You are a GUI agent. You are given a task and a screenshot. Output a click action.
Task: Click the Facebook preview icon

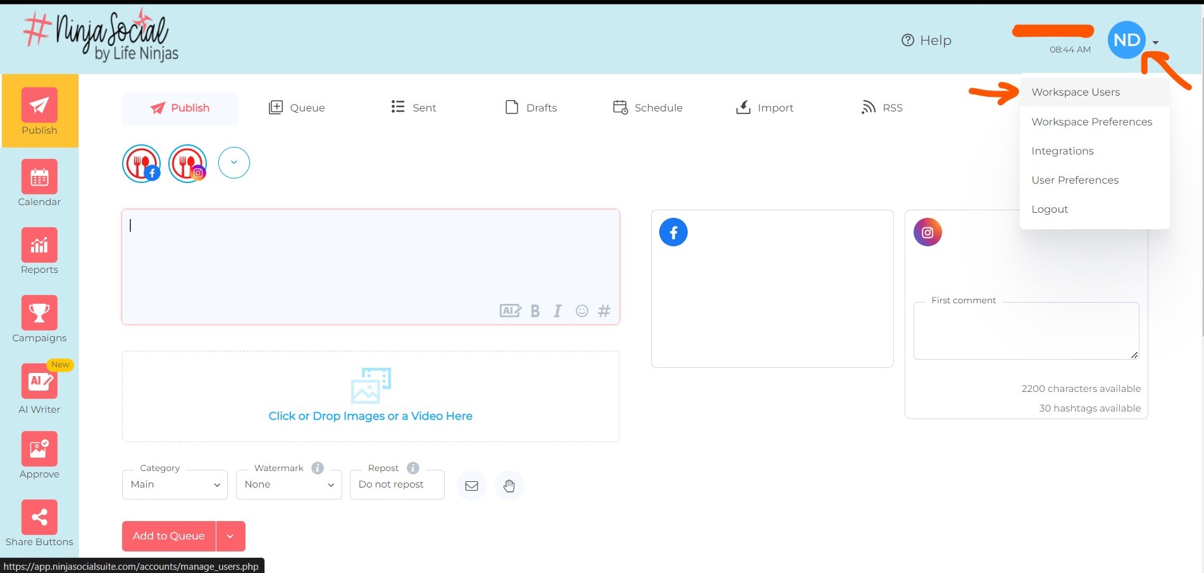tap(673, 232)
